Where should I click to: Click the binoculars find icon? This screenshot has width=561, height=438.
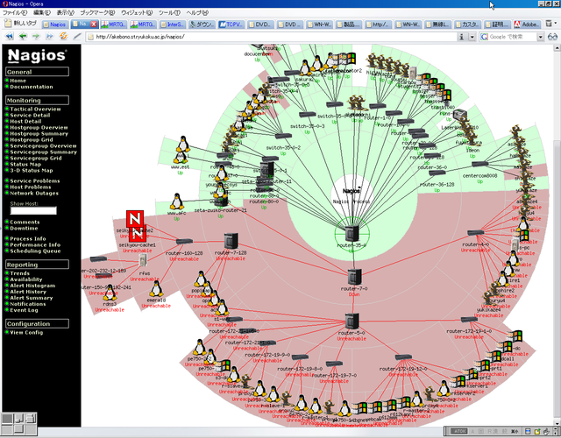552,37
